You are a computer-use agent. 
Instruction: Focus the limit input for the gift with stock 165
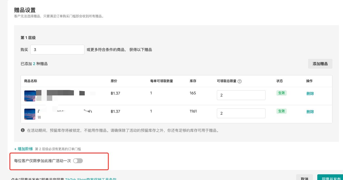(241, 95)
